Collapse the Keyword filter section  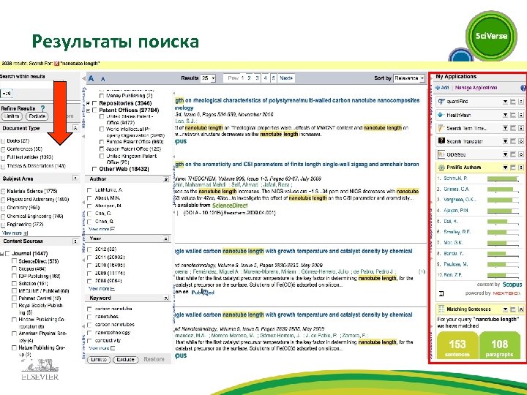tap(165, 298)
